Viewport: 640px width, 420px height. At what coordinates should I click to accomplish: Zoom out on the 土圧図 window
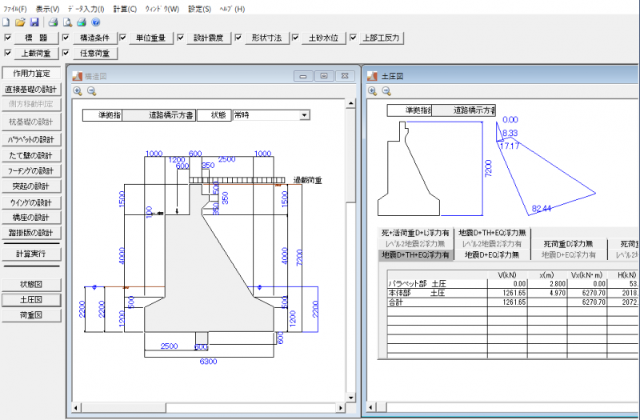pos(386,91)
